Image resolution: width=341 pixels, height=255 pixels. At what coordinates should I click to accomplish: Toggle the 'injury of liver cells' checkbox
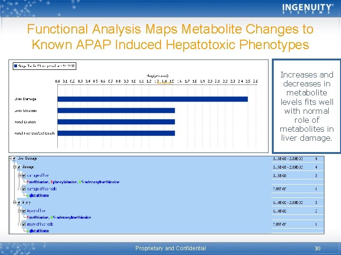point(24,224)
